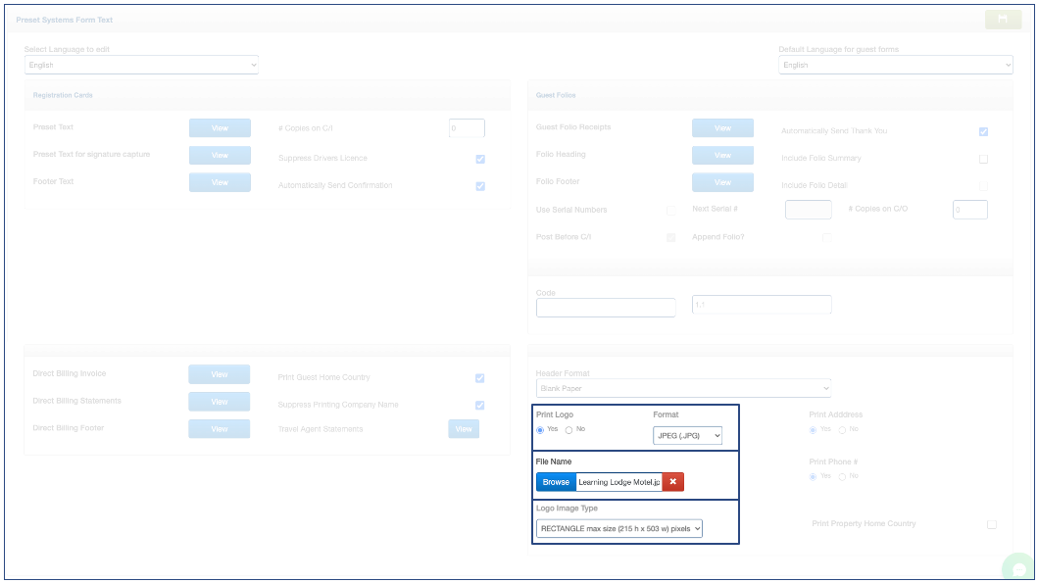Image resolution: width=1038 pixels, height=583 pixels.
Task: Open the logo Format dropdown
Action: (687, 435)
